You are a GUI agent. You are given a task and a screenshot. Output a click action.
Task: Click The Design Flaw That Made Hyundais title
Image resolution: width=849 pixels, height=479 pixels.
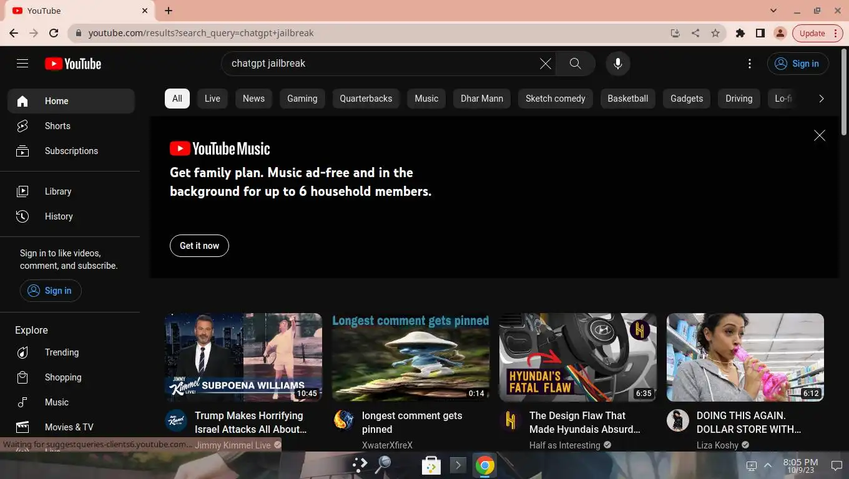[x=585, y=422]
